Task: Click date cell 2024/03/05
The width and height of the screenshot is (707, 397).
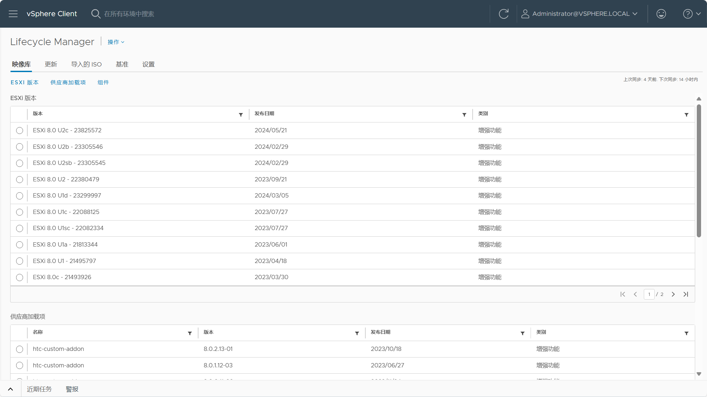Action: [272, 196]
